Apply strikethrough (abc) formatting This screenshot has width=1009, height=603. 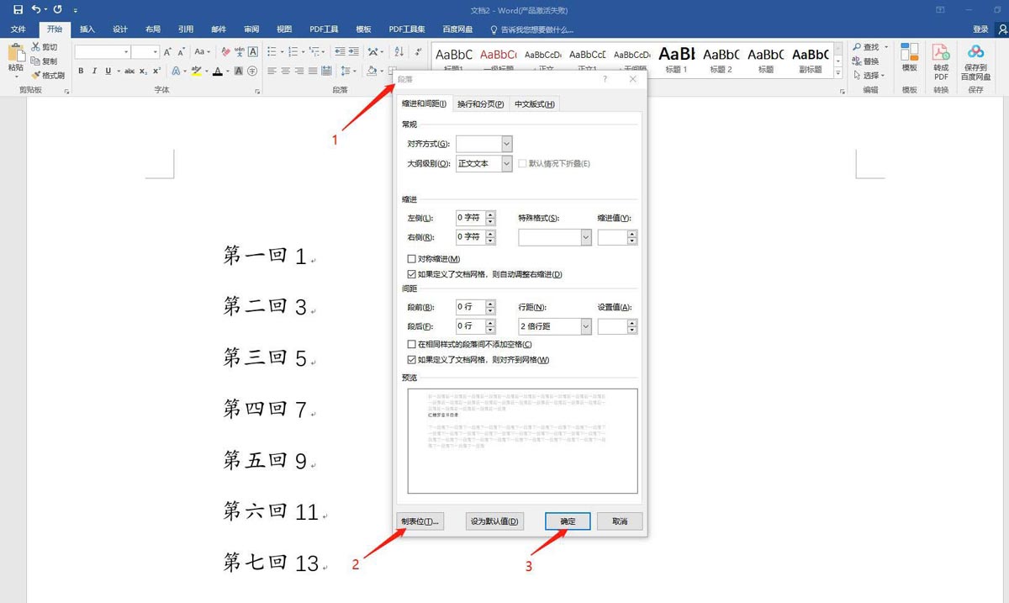point(129,71)
